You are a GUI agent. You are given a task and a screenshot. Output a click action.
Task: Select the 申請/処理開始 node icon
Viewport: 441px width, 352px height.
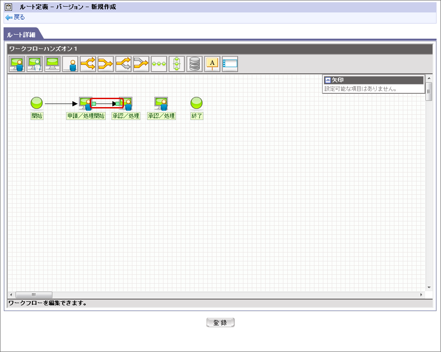[x=85, y=104]
